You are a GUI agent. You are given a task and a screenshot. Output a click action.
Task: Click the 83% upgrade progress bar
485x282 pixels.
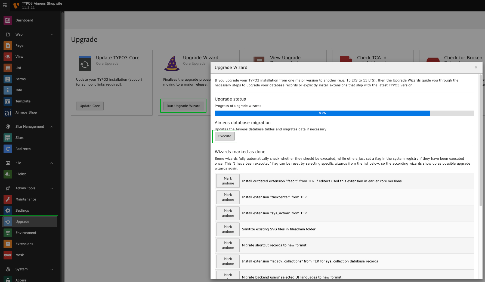tap(344, 113)
